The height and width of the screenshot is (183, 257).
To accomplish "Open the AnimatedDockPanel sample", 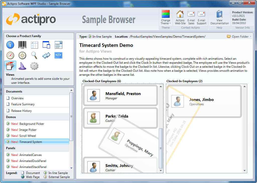I will click(37, 161).
